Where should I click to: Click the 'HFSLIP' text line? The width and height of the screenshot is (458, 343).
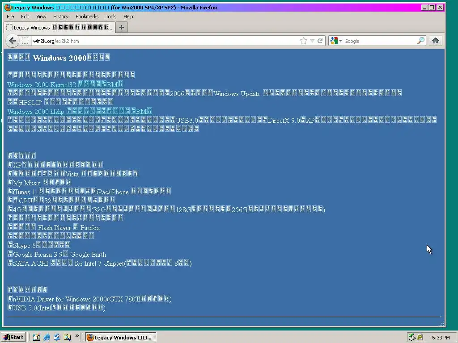point(60,102)
